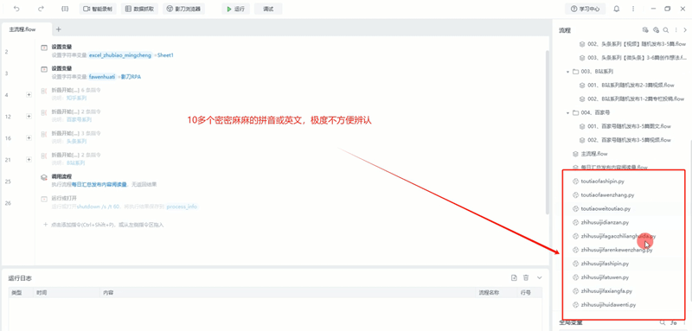Click the add-instruction hint row
The image size is (692, 331).
tap(104, 225)
